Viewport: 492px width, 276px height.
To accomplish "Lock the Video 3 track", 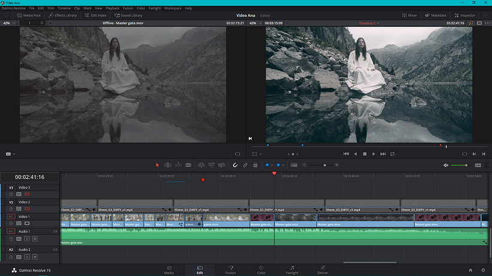I will click(11, 195).
